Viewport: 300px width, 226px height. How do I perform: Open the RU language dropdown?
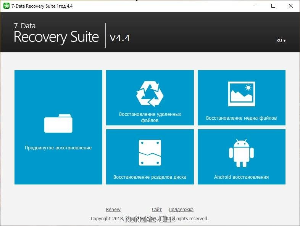coord(281,40)
